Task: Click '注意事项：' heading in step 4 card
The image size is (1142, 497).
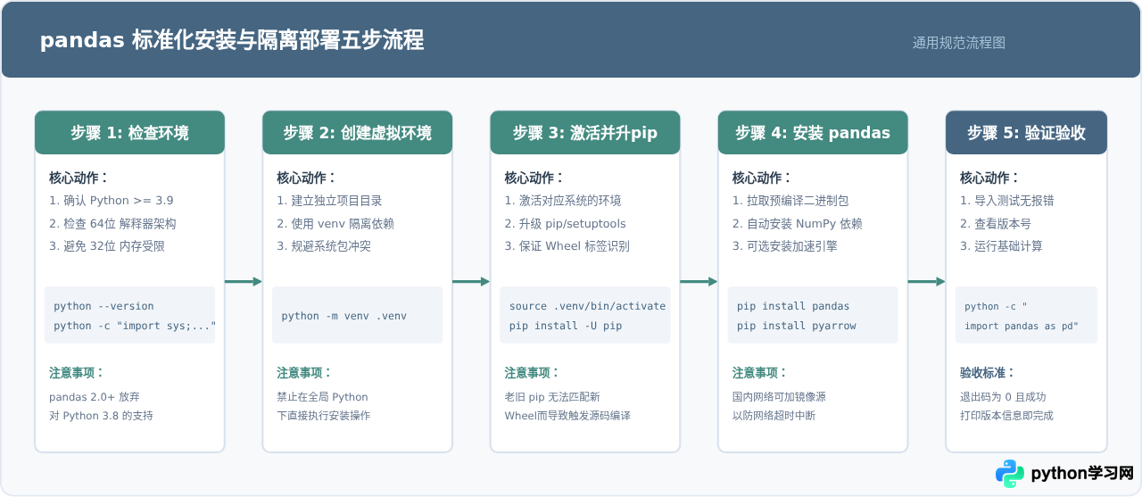Action: [760, 373]
